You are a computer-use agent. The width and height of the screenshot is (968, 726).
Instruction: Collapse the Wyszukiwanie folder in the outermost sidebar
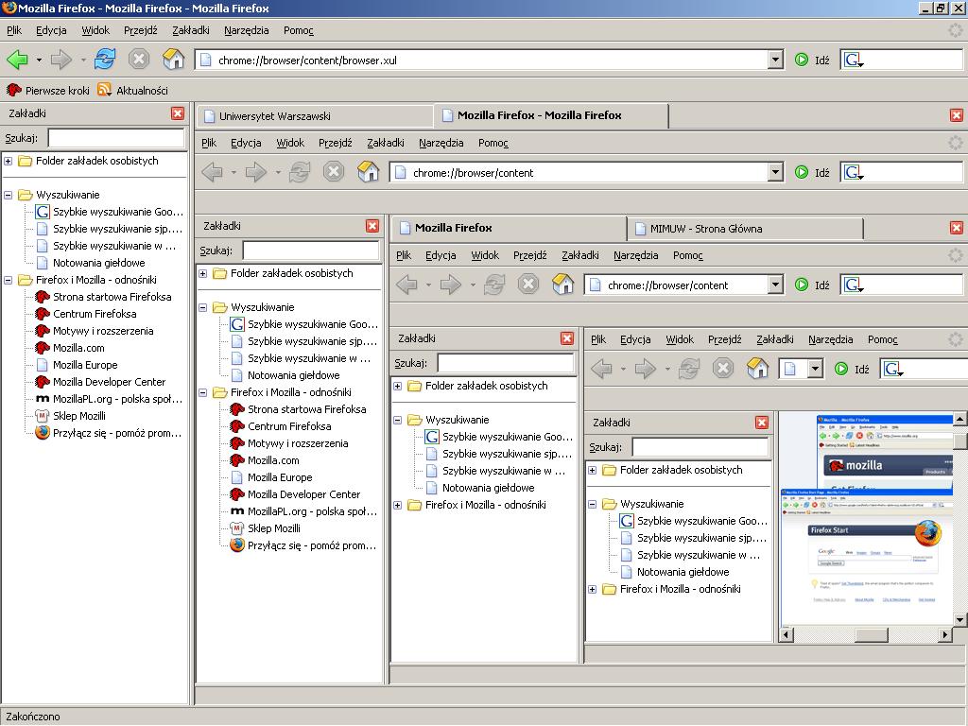8,195
